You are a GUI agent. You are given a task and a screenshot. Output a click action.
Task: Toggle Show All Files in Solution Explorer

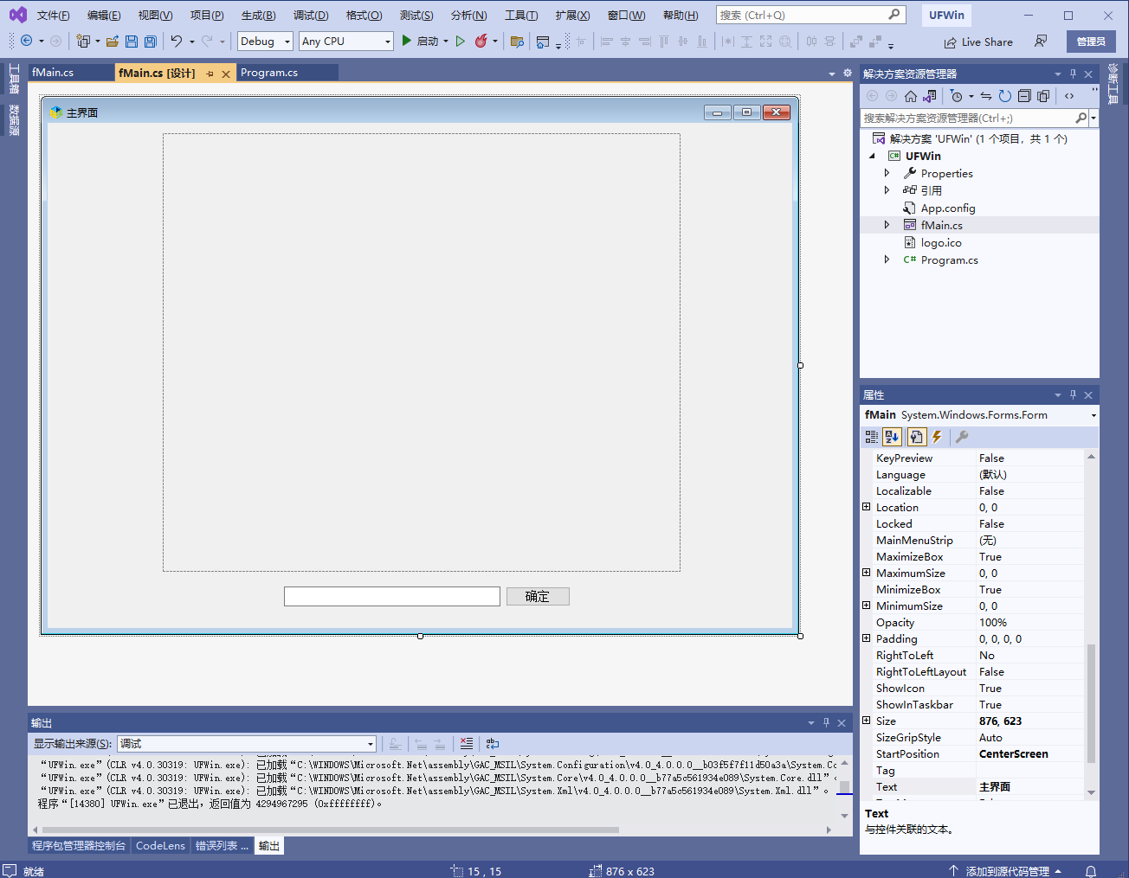[1043, 96]
